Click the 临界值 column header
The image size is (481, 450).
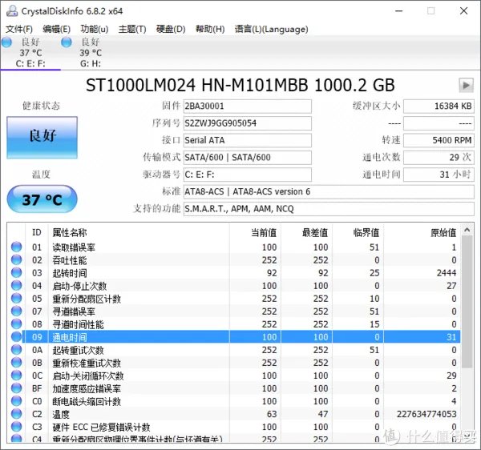358,232
